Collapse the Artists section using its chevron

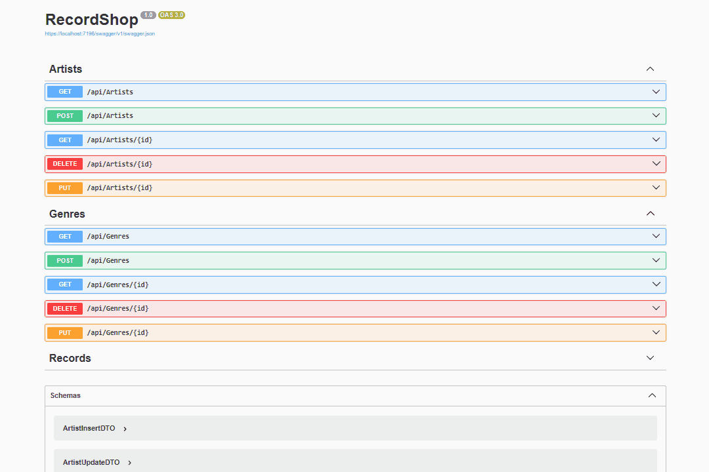[x=650, y=69]
